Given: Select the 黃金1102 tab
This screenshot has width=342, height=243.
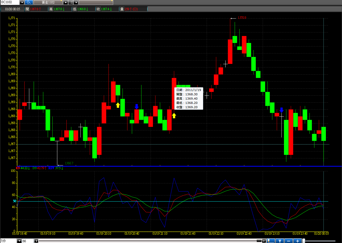Looking at the screenshot, I should tap(48, 2).
